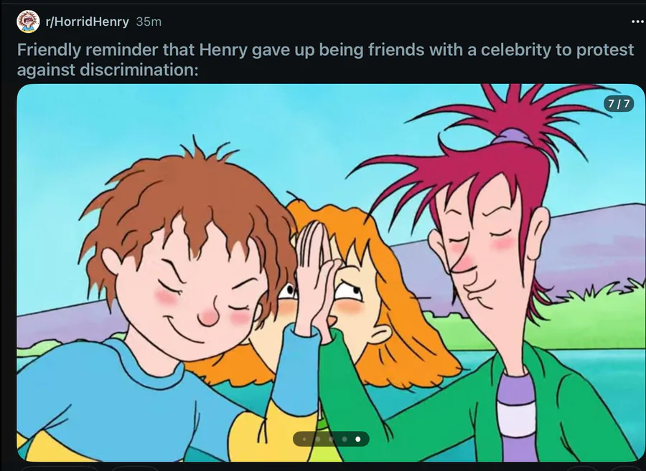This screenshot has height=471, width=646.
Task: Open the cartoon gallery image fullscreen
Action: 331,272
